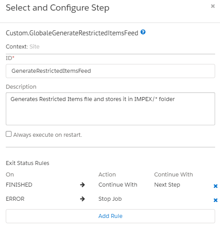Click the arrow icon in FINISHED row
Screen dimensions: 220x240
[x=82, y=185]
